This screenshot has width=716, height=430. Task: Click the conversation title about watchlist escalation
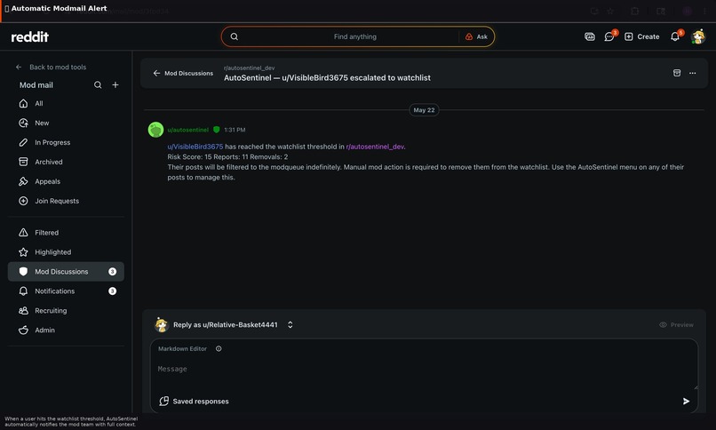[327, 78]
